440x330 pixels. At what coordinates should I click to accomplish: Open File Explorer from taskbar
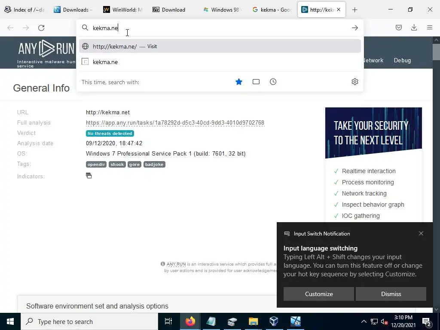[253, 321]
